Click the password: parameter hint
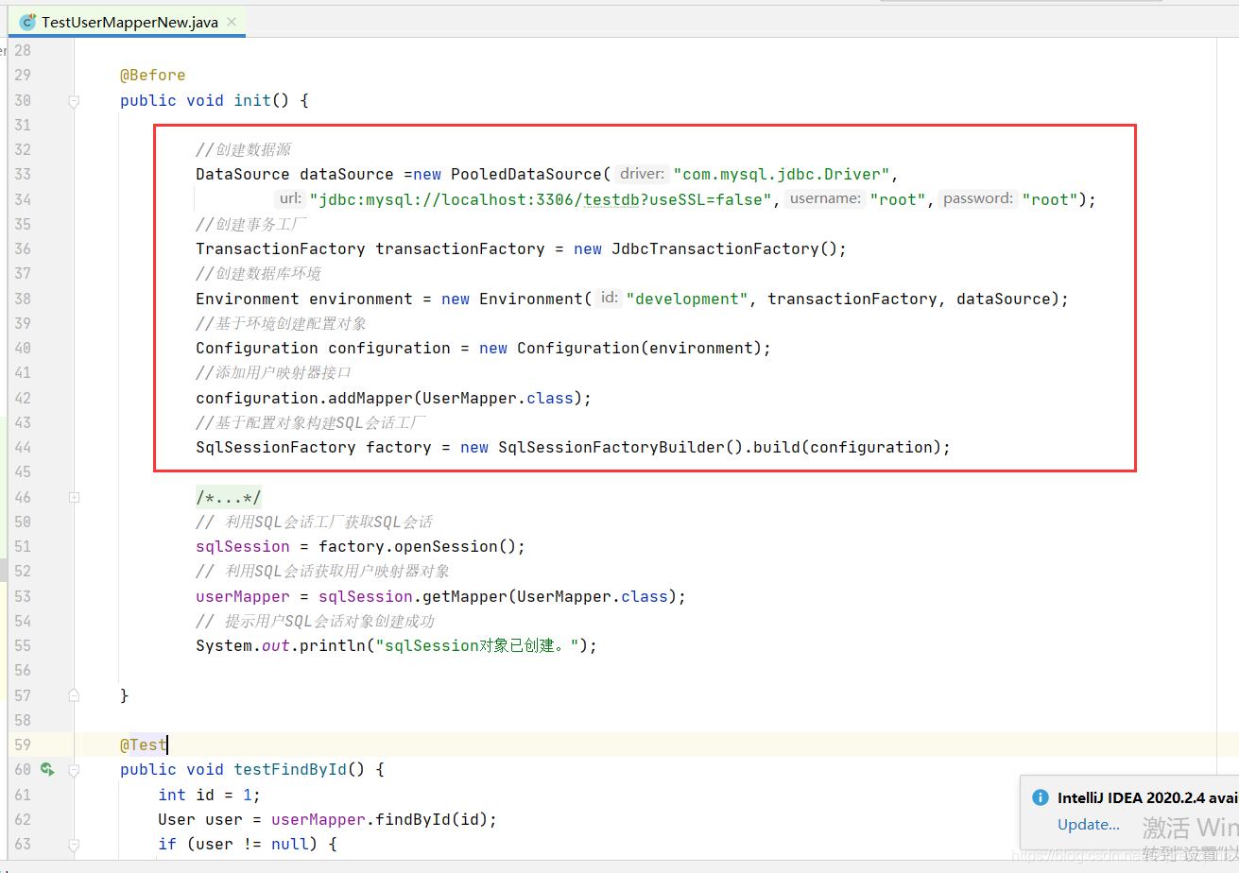 pyautogui.click(x=978, y=199)
